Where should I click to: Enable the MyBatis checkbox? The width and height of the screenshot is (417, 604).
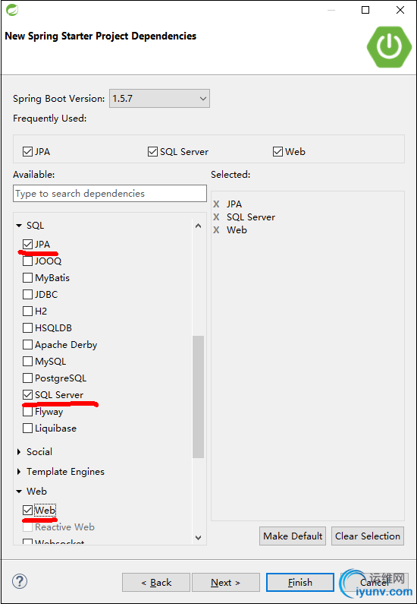pyautogui.click(x=27, y=278)
